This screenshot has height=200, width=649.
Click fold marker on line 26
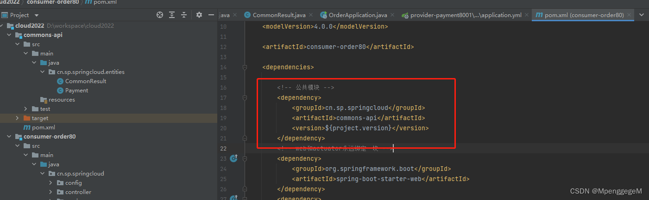coord(245,189)
